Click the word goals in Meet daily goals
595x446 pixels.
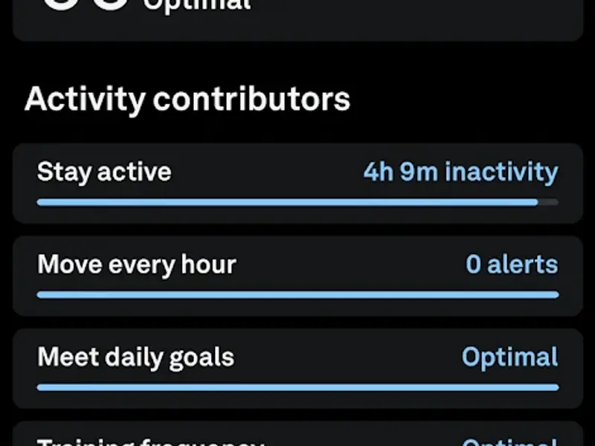pos(201,357)
